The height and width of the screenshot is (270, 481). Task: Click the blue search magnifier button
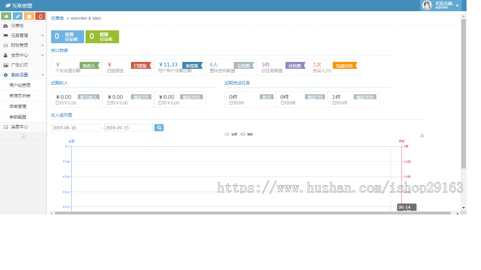[x=159, y=128]
